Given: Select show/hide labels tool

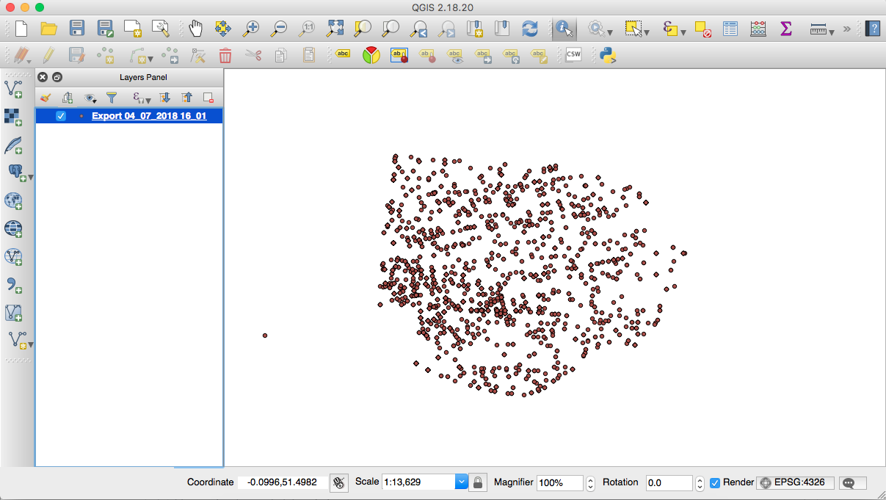Looking at the screenshot, I should coord(455,55).
